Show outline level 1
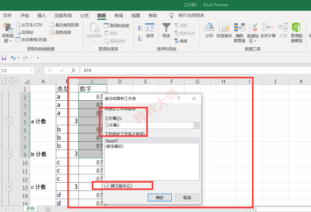This screenshot has height=212, width=311. point(3,81)
